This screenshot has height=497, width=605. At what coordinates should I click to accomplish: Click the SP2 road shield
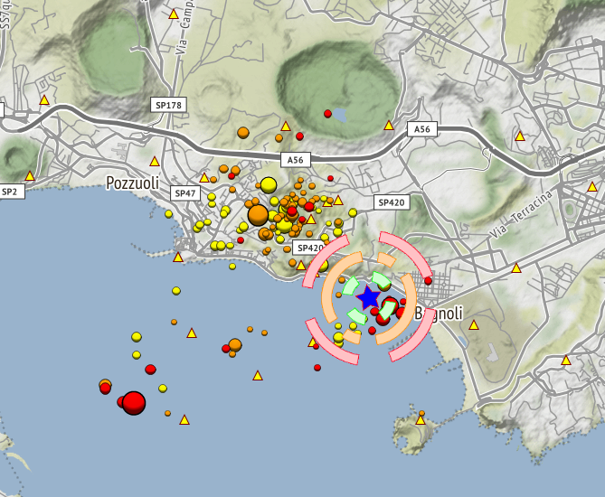[x=9, y=192]
